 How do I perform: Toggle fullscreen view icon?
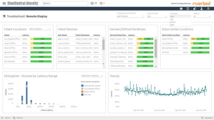(x=188, y=9)
